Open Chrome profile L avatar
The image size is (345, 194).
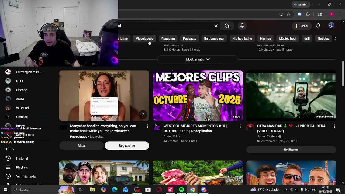click(x=332, y=14)
